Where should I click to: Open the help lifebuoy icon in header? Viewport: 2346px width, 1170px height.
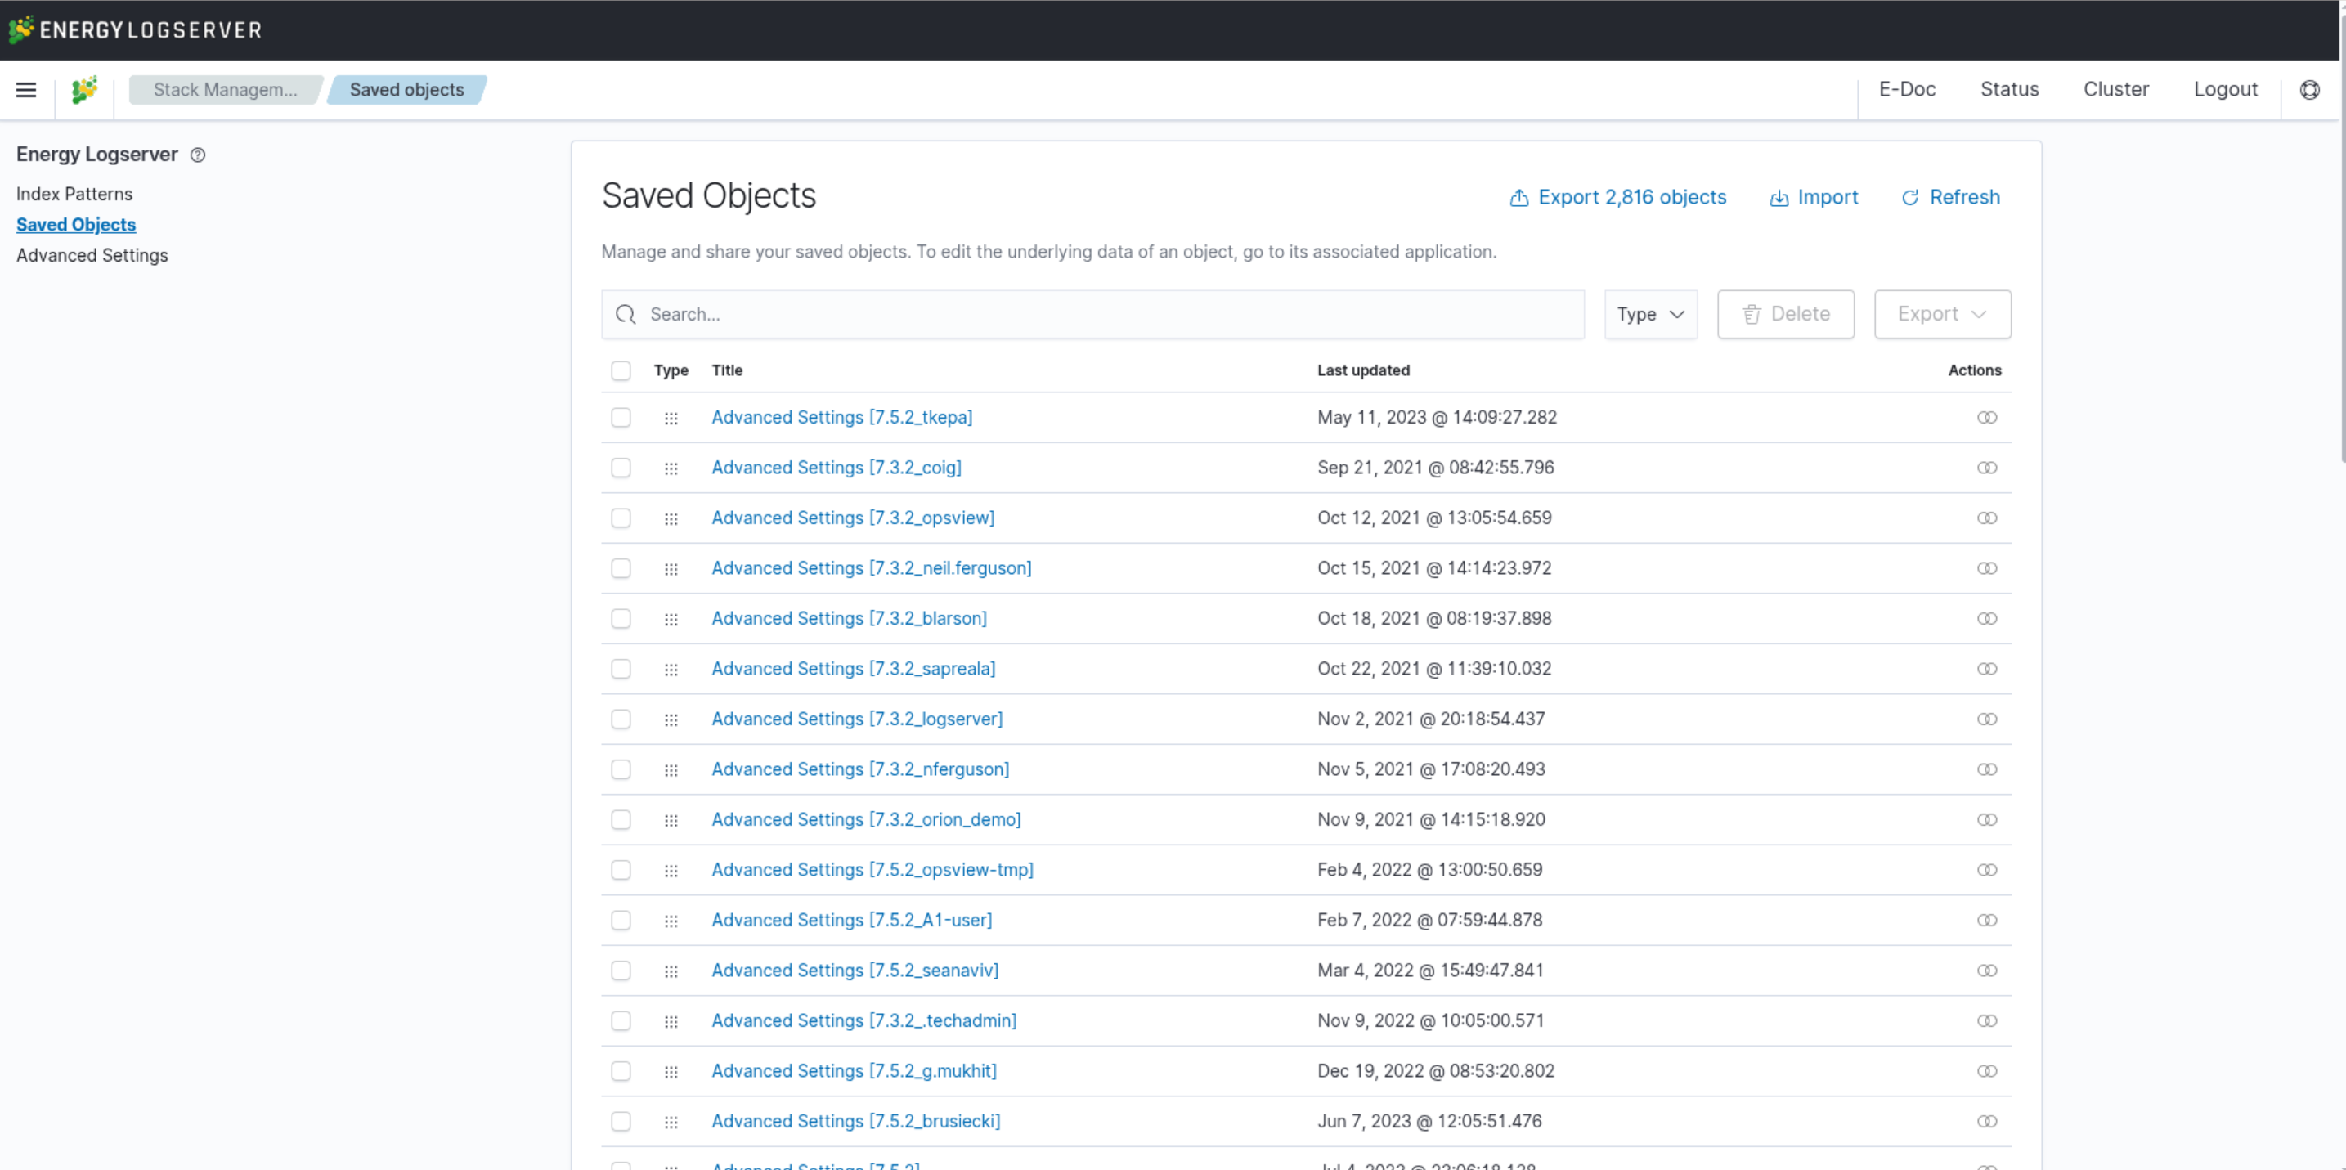point(2309,89)
